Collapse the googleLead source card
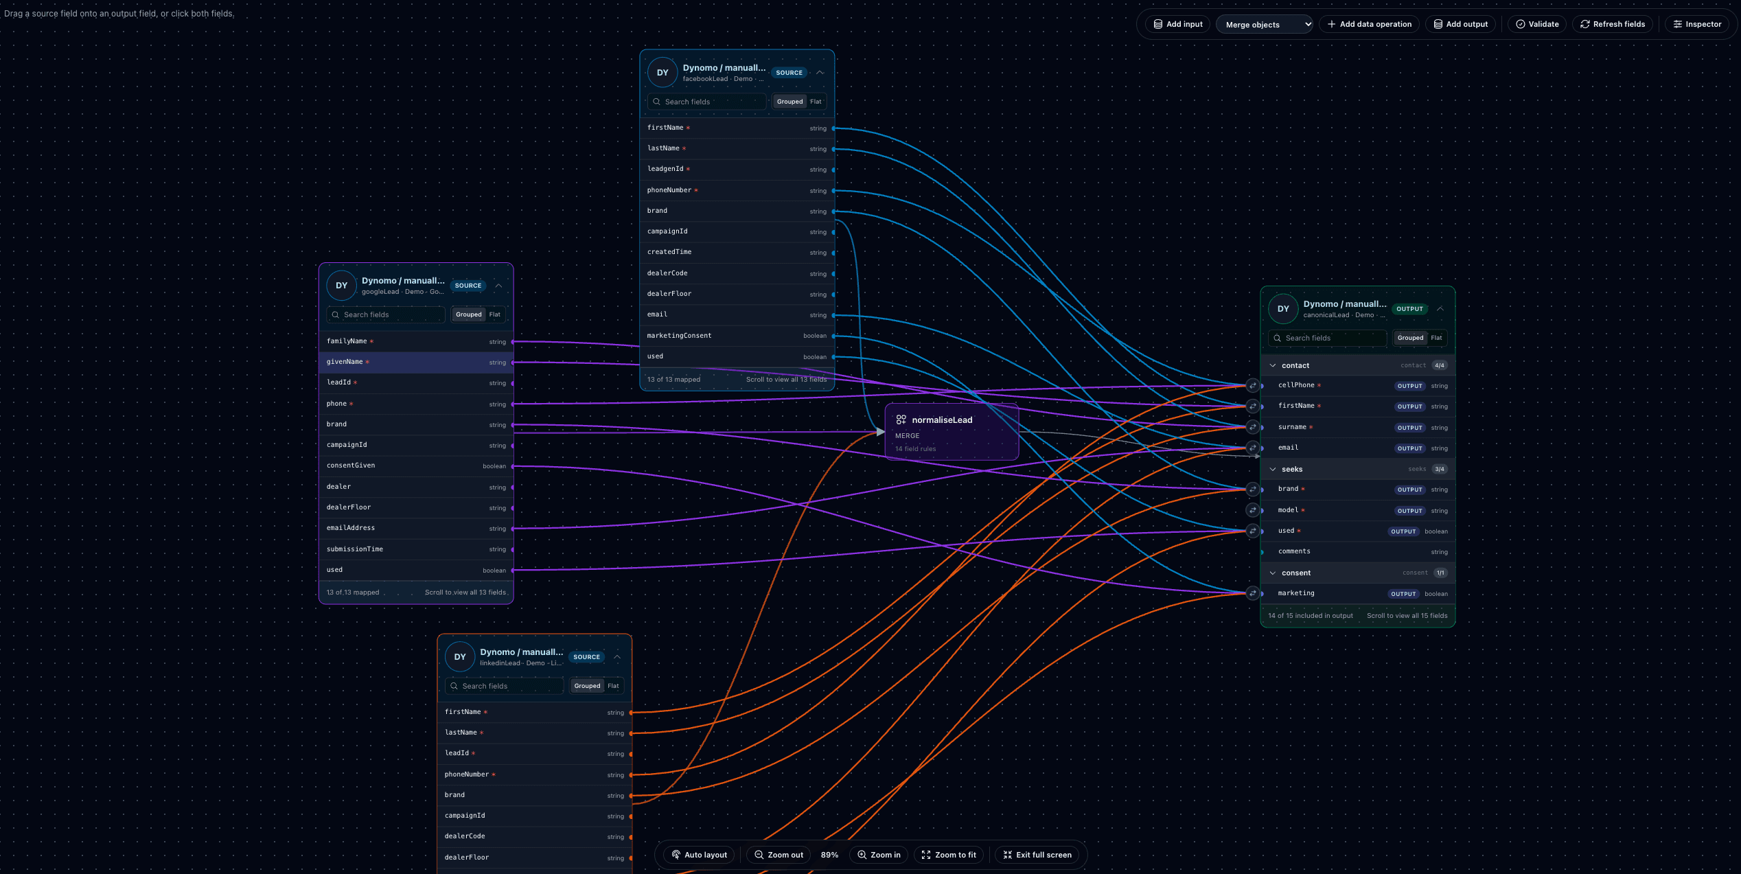1741x874 pixels. (x=498, y=286)
